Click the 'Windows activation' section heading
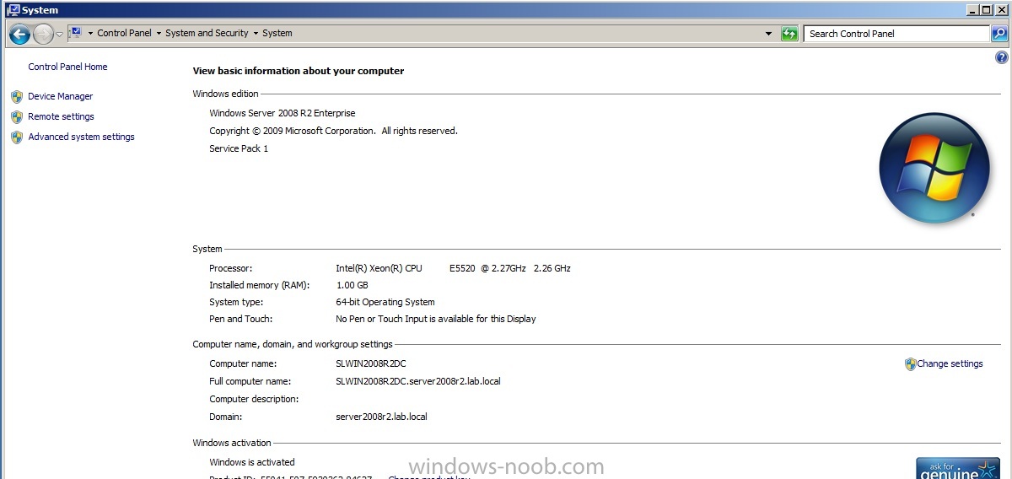 click(232, 443)
